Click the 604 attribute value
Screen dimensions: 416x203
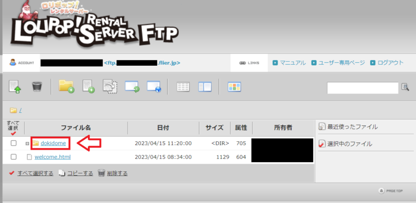click(x=241, y=157)
